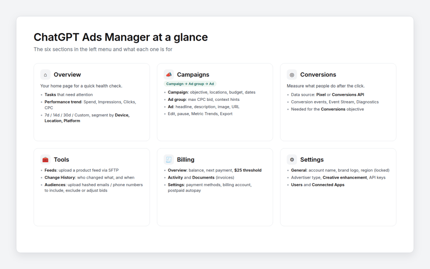Select the Billing card heading
The width and height of the screenshot is (430, 269).
click(x=186, y=159)
